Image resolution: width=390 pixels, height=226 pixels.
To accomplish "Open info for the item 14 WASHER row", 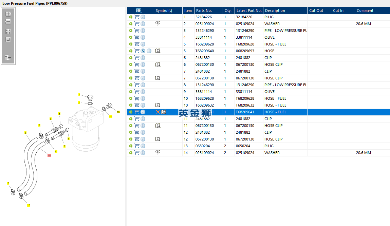I will point(143,153).
